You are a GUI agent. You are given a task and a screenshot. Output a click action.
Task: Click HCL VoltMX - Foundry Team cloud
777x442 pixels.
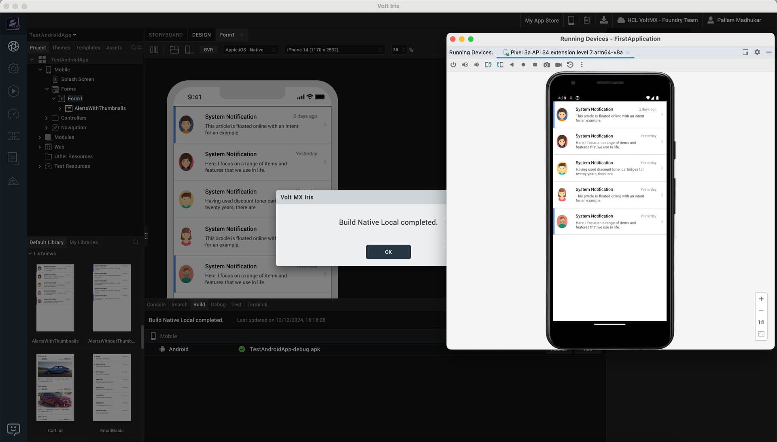(657, 20)
